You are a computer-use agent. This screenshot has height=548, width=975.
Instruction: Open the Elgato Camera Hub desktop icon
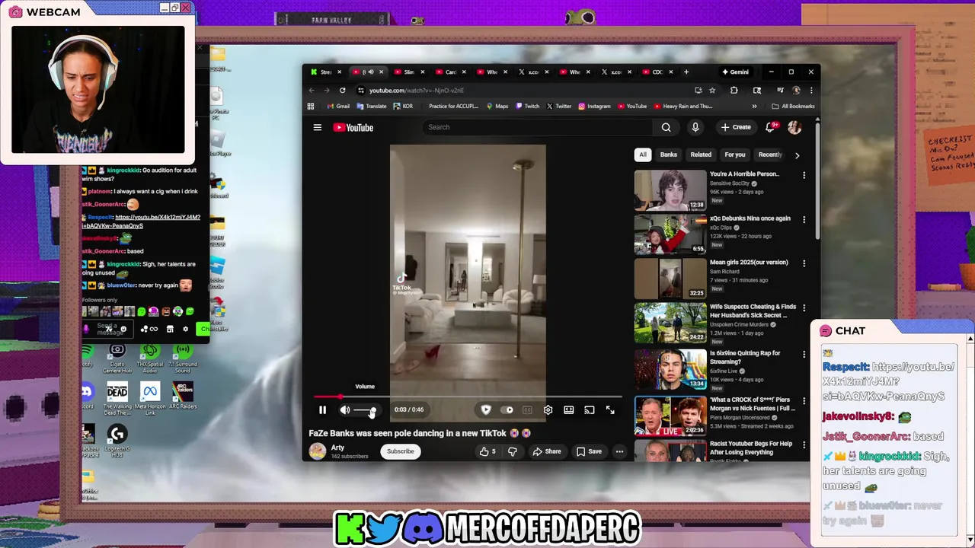pyautogui.click(x=117, y=357)
